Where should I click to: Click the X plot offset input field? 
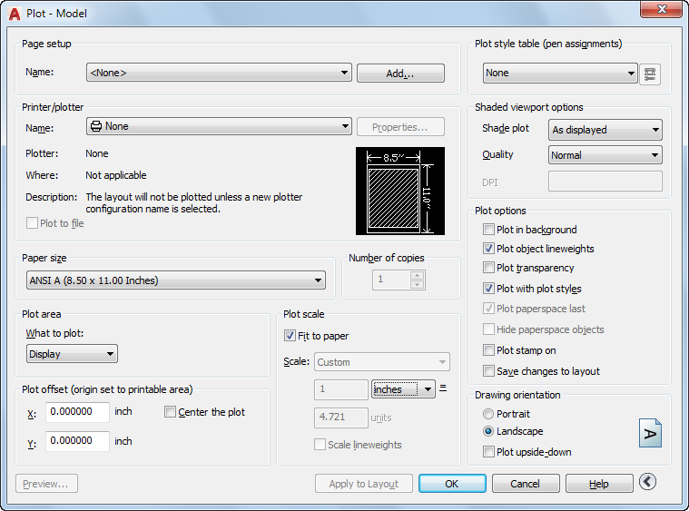click(77, 412)
